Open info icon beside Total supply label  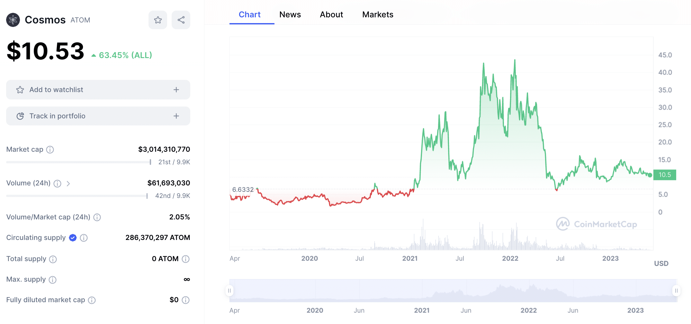[53, 259]
